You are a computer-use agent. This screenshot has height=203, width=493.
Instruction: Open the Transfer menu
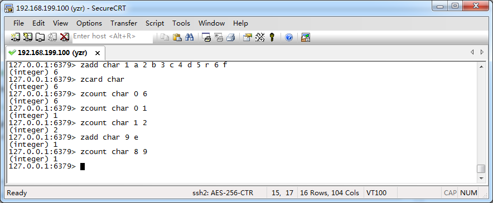pyautogui.click(x=124, y=23)
